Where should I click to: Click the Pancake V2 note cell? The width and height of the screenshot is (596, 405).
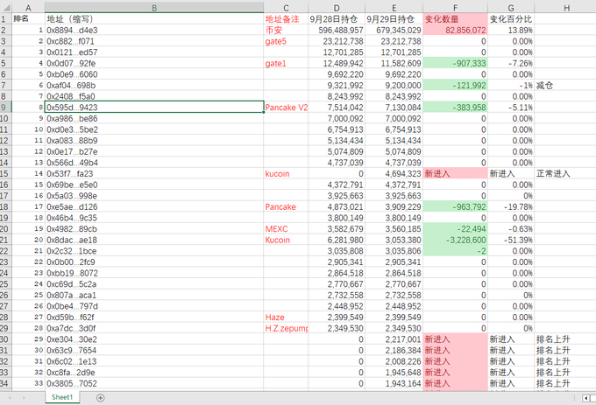coord(286,108)
